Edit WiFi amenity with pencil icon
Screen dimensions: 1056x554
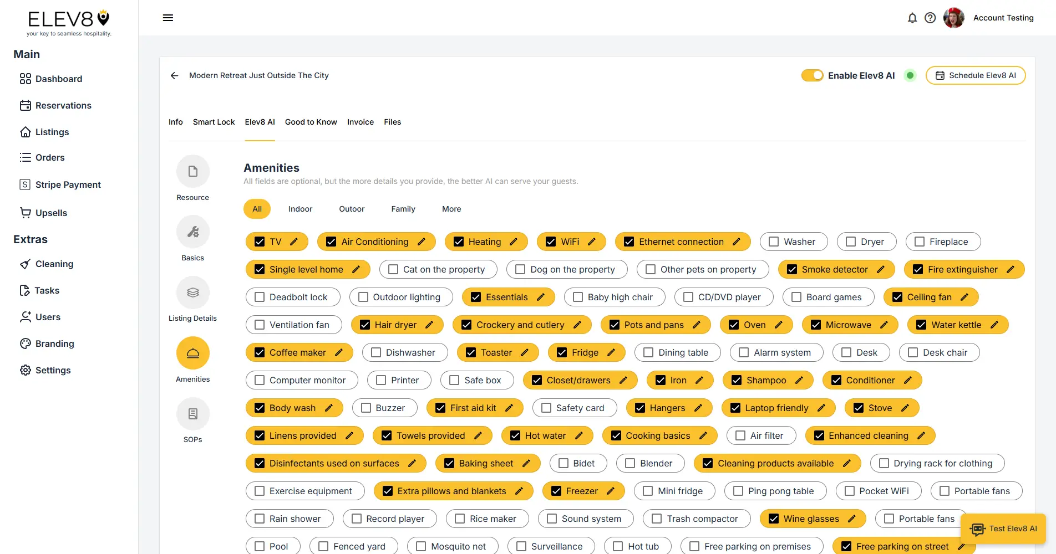(x=592, y=242)
